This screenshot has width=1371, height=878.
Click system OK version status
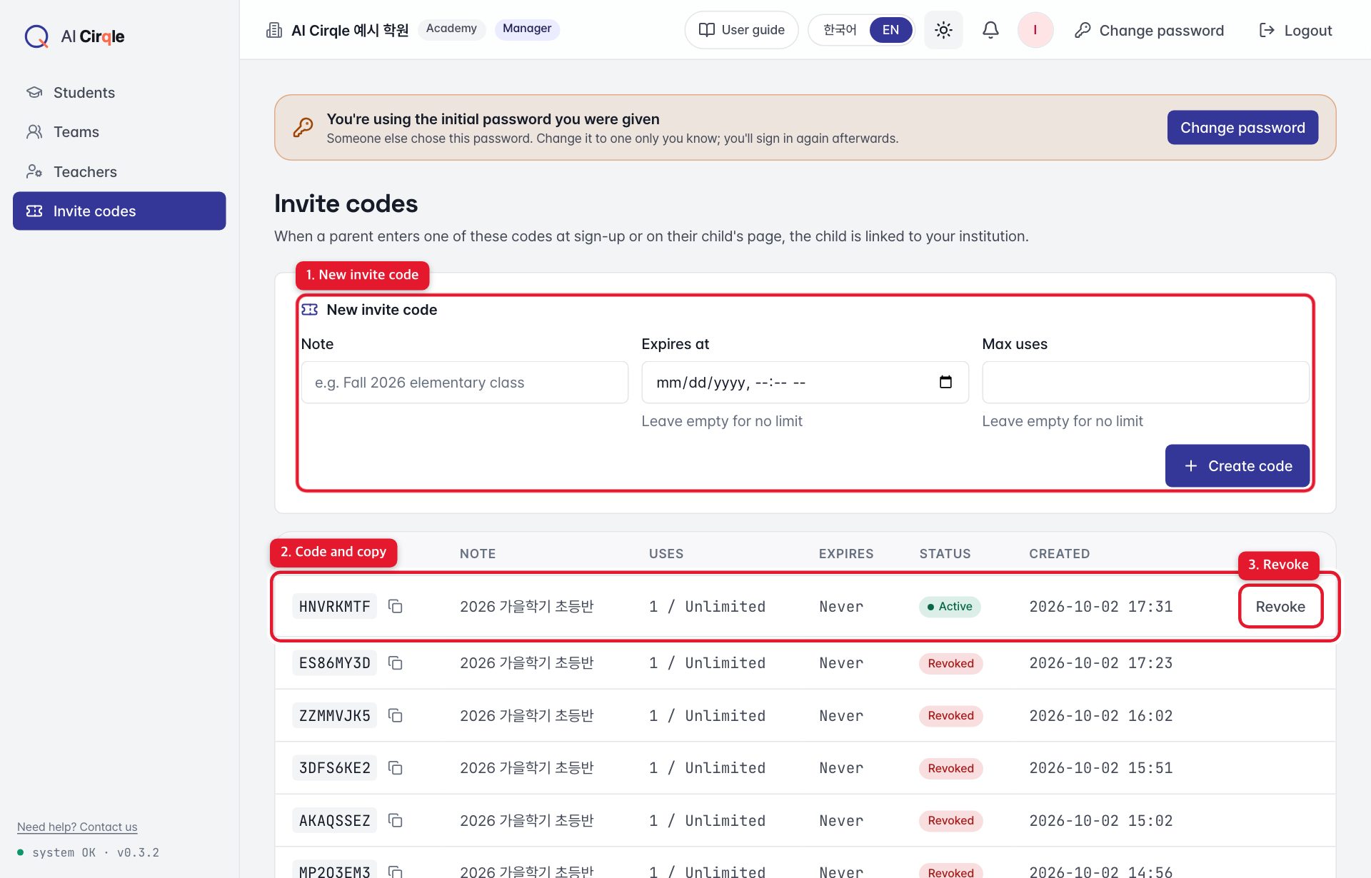click(89, 852)
